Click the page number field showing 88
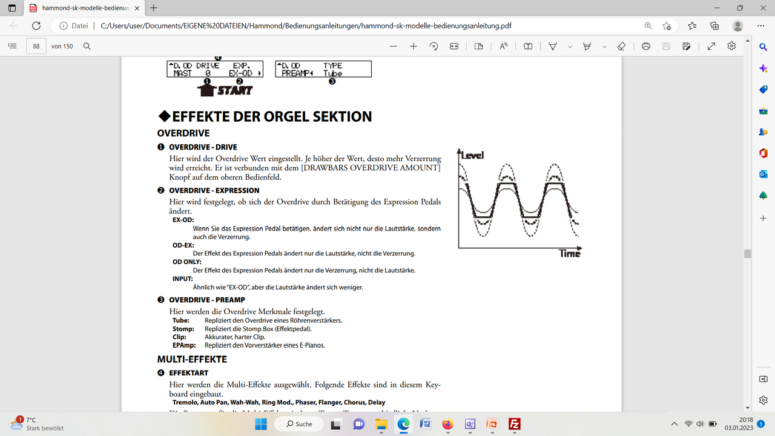Viewport: 775px width, 436px height. [37, 46]
